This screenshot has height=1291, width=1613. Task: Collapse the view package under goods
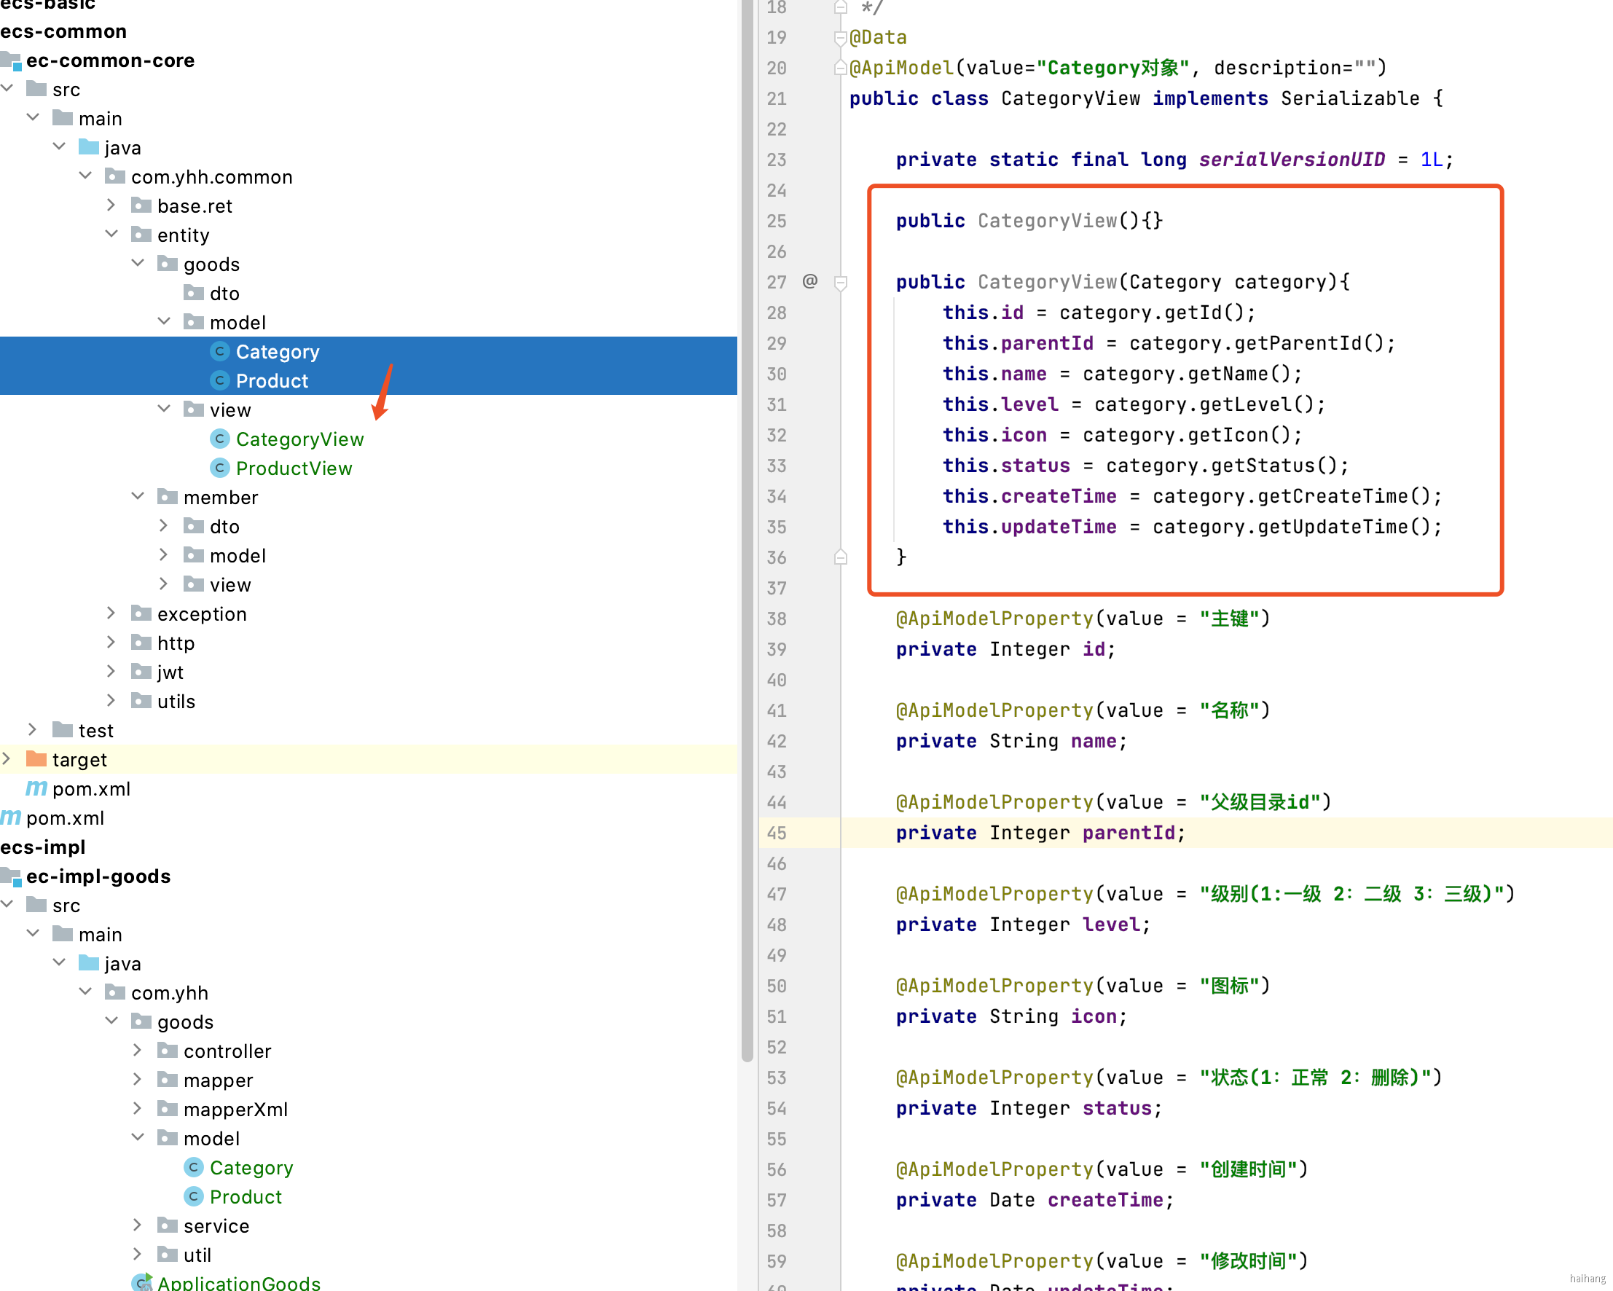[x=164, y=409]
